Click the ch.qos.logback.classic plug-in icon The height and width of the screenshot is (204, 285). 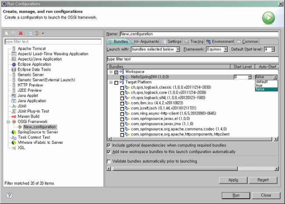pyautogui.click(x=127, y=87)
